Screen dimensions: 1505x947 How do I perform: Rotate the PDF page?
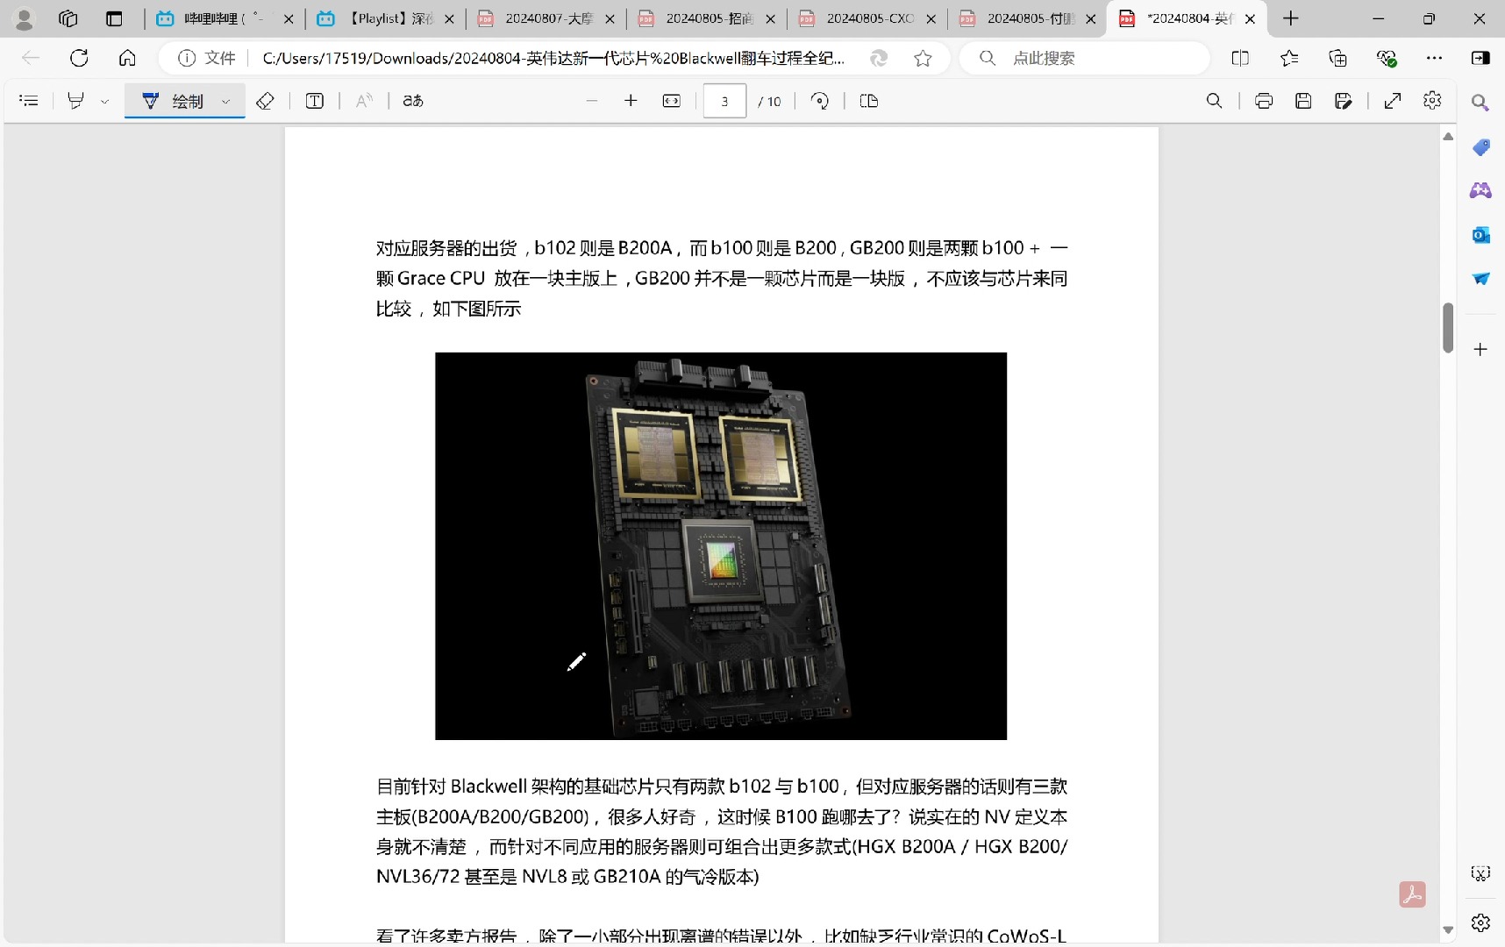tap(820, 101)
